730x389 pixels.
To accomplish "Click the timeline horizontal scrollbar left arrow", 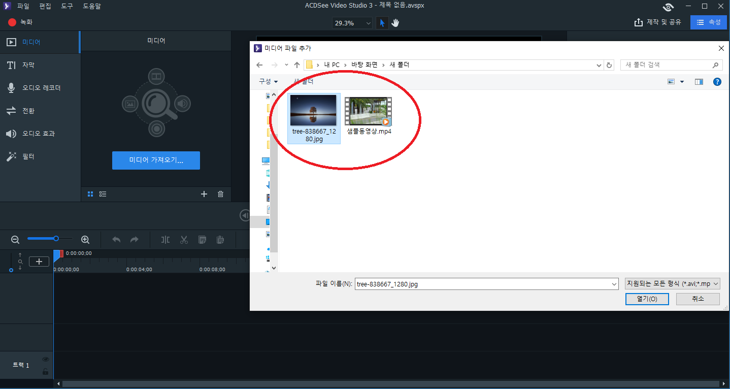I will click(x=59, y=384).
